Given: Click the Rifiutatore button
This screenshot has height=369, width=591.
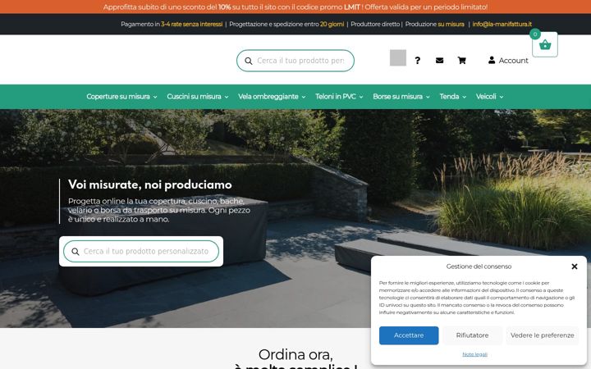Looking at the screenshot, I should pos(472,335).
